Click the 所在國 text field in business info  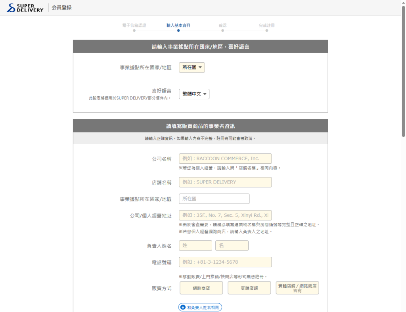click(x=214, y=199)
